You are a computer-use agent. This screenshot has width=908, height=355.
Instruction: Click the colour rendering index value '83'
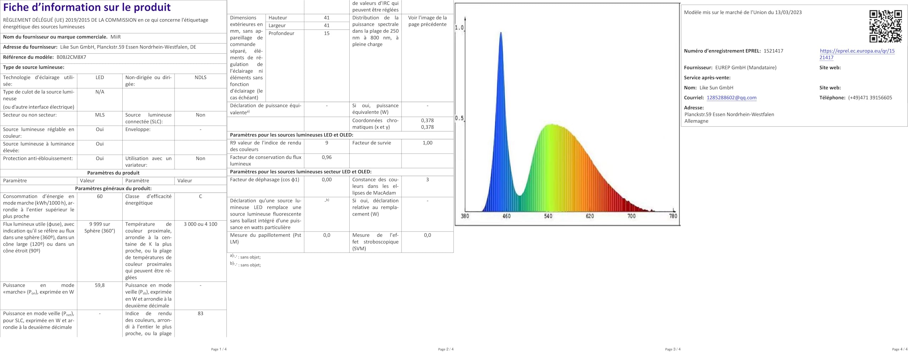(200, 314)
